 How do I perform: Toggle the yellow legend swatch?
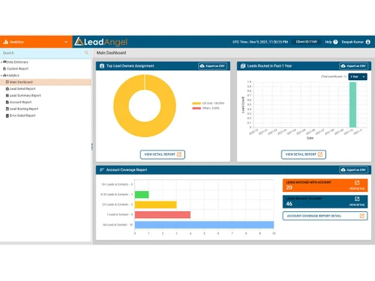(x=196, y=103)
